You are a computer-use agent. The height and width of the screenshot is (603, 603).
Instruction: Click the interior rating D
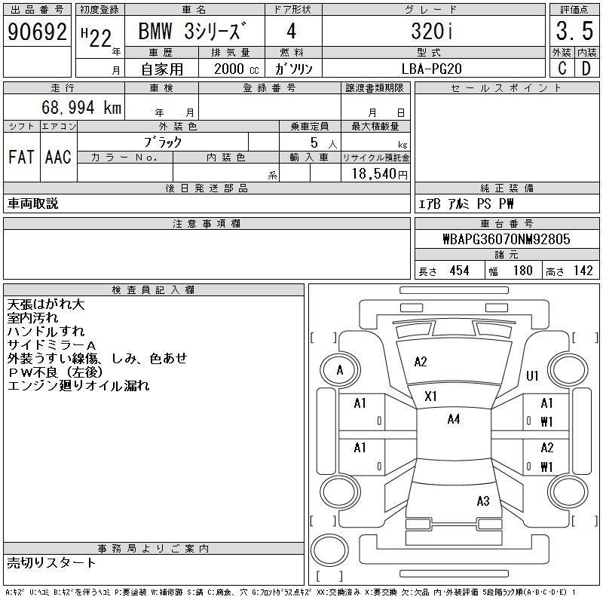pos(586,69)
